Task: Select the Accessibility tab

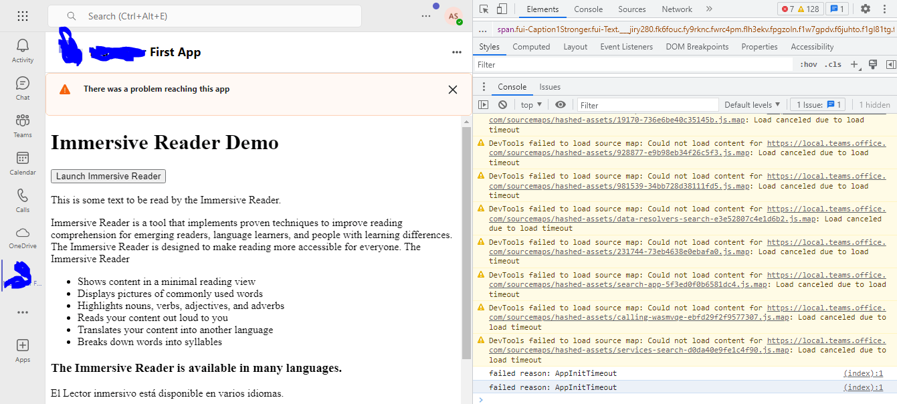Action: tap(812, 47)
